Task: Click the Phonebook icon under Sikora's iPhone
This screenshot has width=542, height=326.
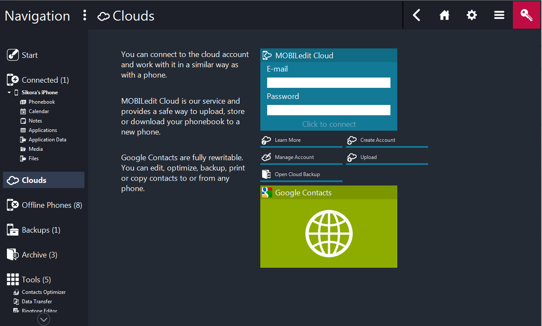Action: [x=23, y=102]
